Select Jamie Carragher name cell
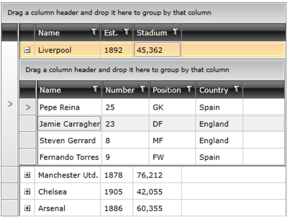 click(x=69, y=124)
